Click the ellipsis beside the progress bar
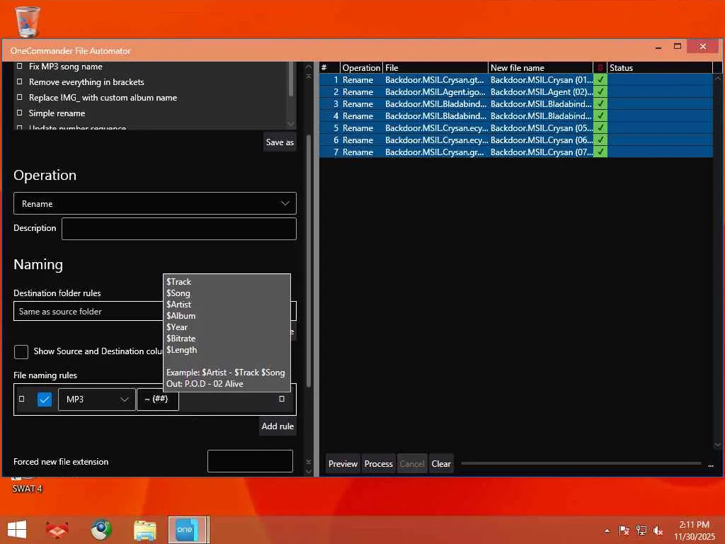 click(x=711, y=465)
